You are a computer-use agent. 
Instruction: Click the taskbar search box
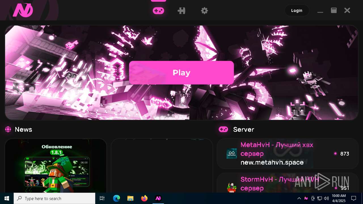pos(54,198)
